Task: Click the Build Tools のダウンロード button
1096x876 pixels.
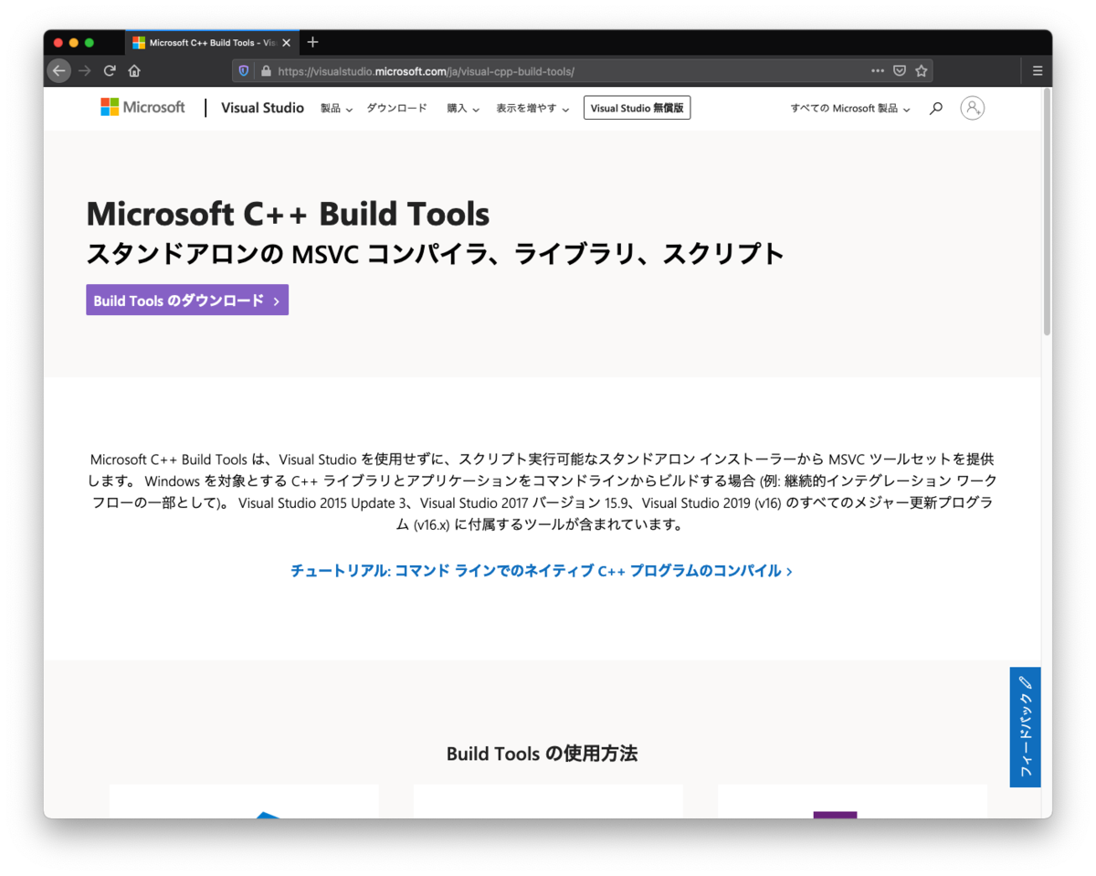Action: pyautogui.click(x=186, y=300)
